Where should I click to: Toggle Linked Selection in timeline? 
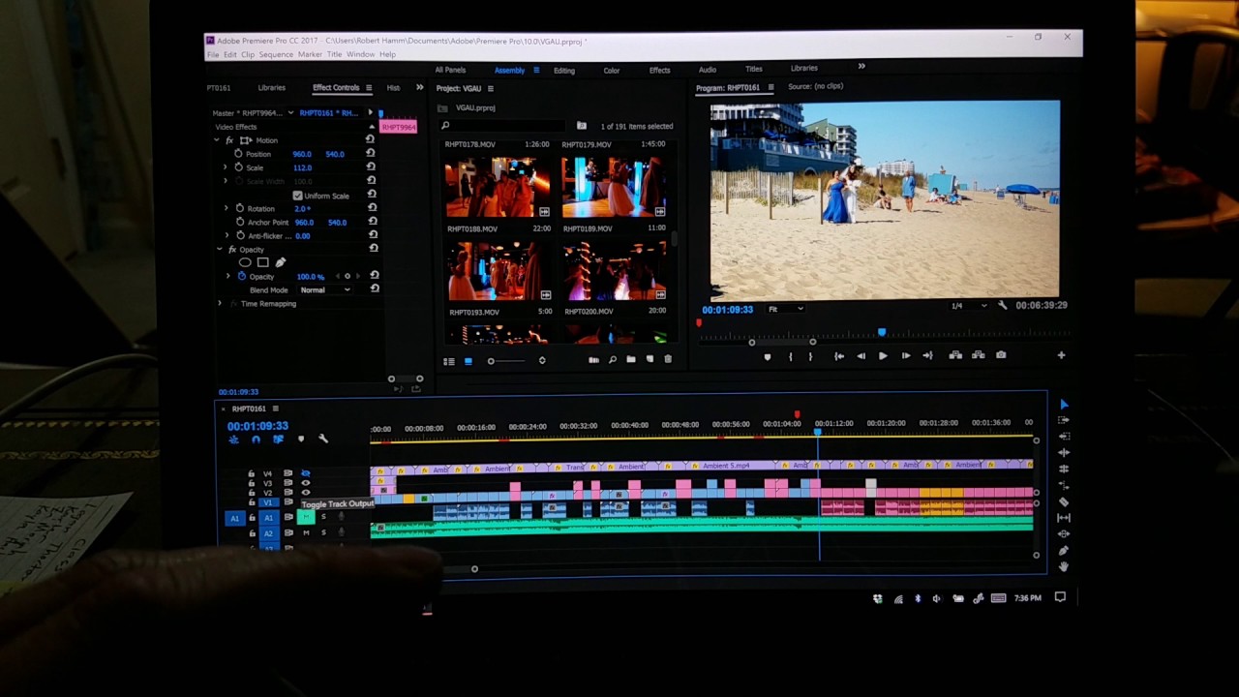[x=278, y=439]
